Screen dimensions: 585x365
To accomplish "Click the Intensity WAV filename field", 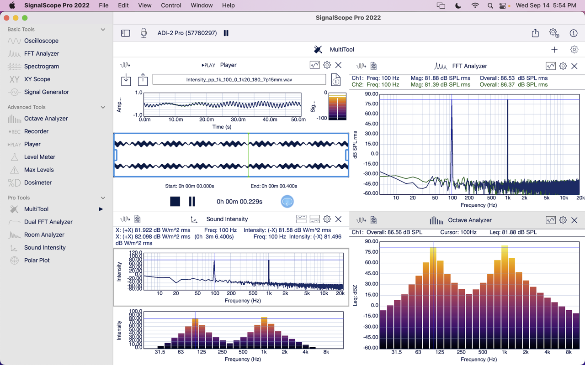I will tap(239, 80).
